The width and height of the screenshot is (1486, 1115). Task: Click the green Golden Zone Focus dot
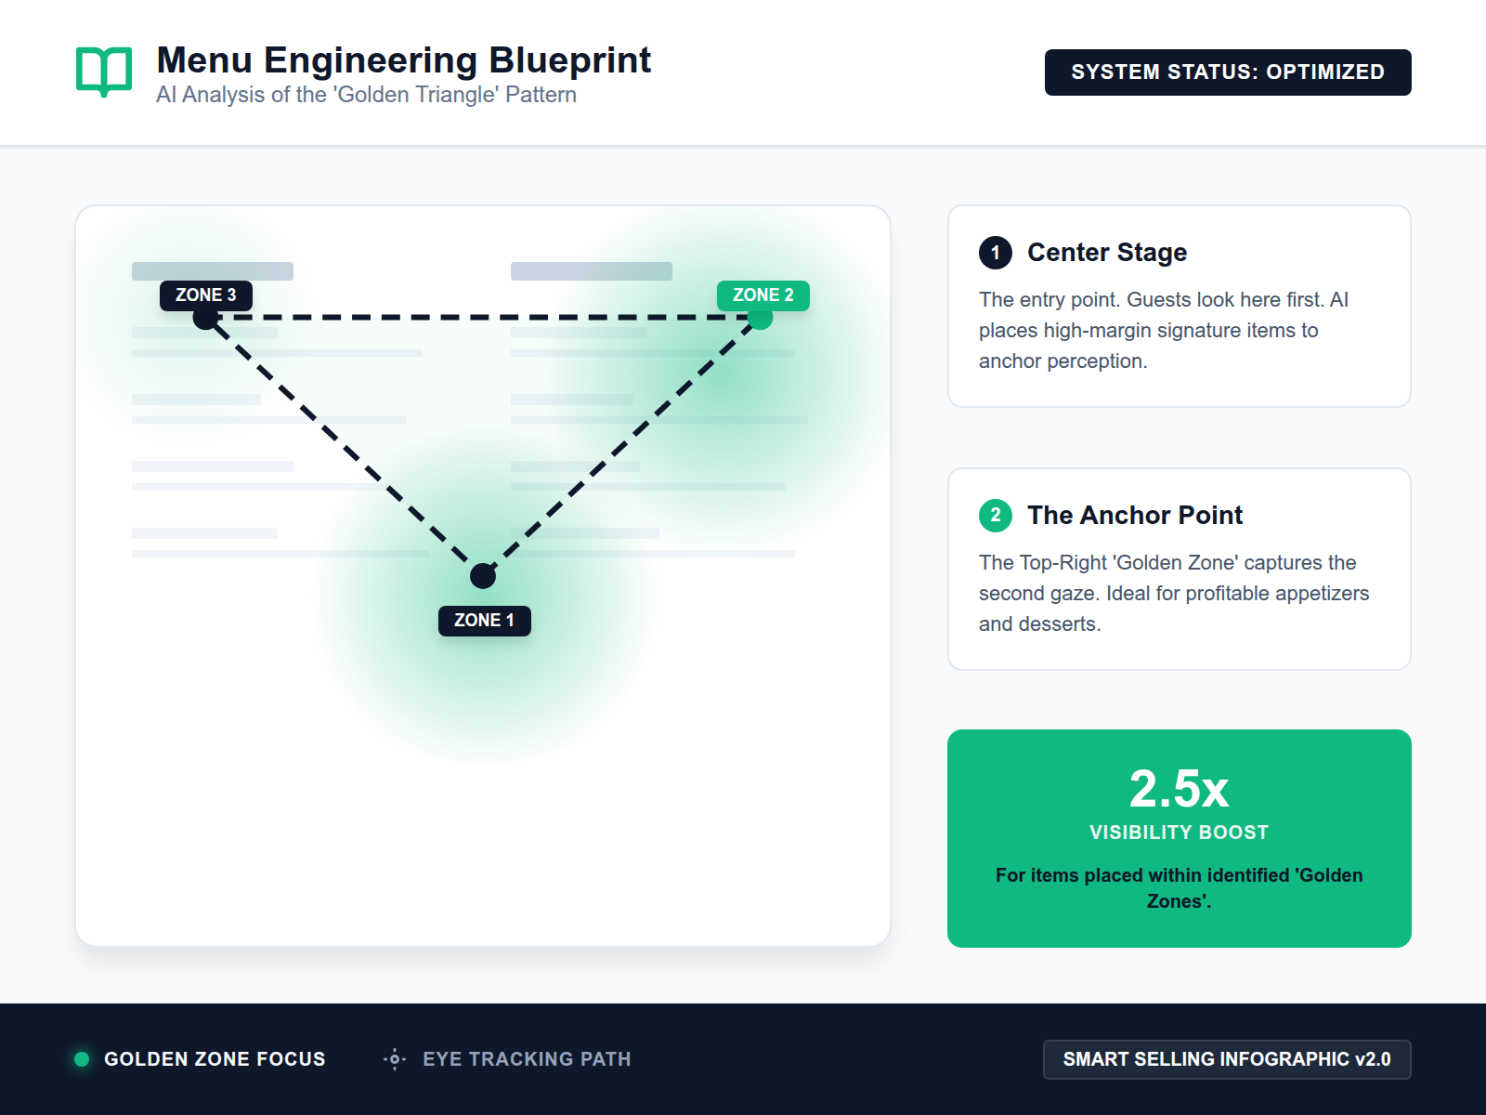(x=82, y=1059)
